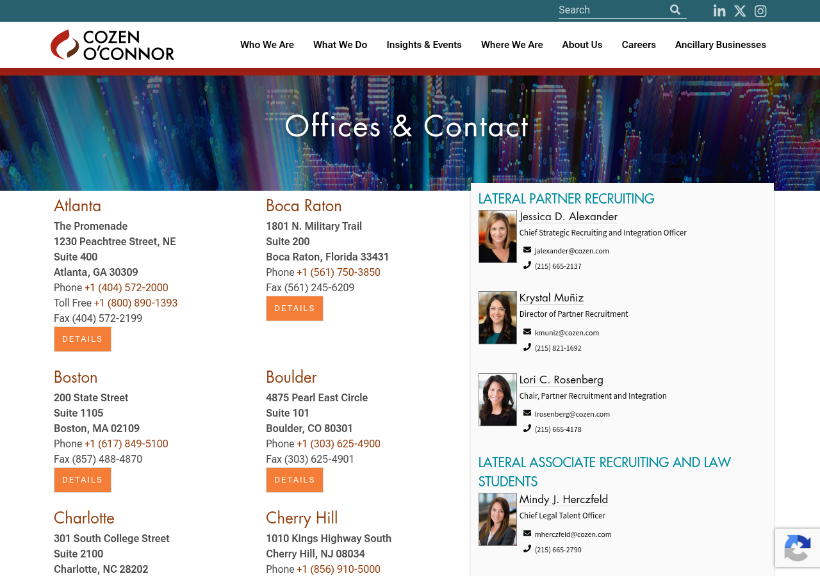Open the Boulder office heading
820x576 pixels.
(291, 378)
